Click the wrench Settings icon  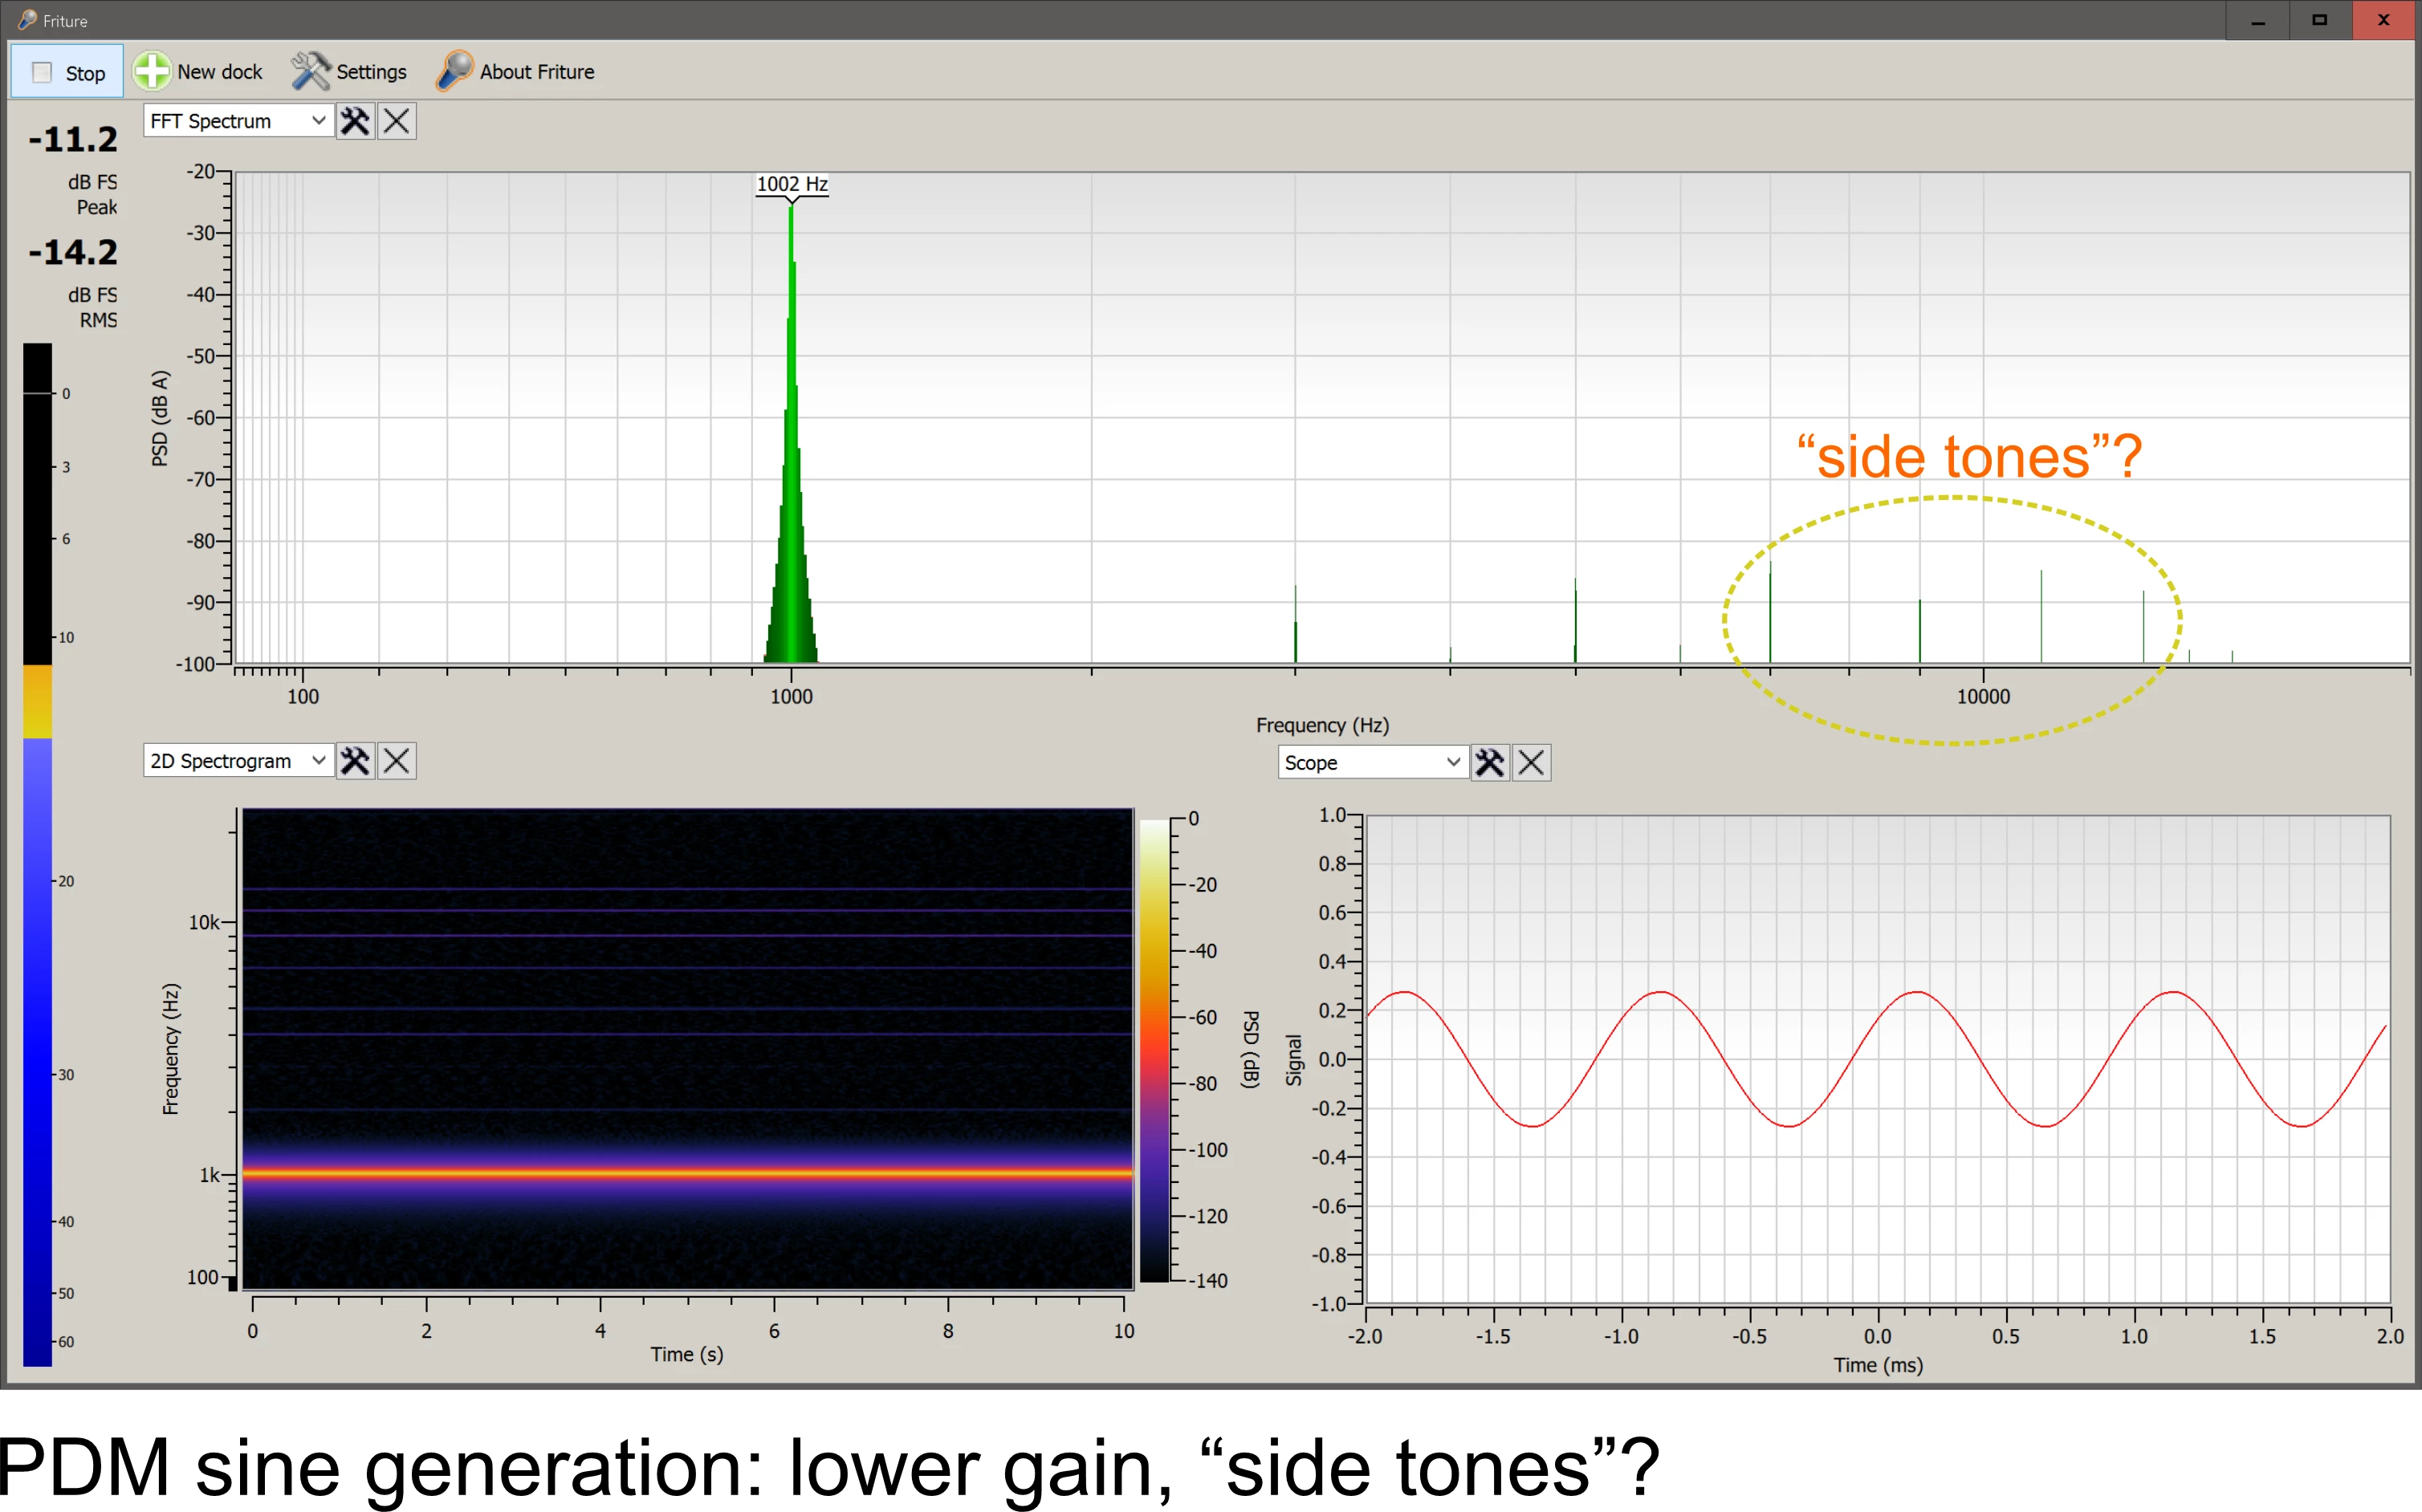pos(310,72)
